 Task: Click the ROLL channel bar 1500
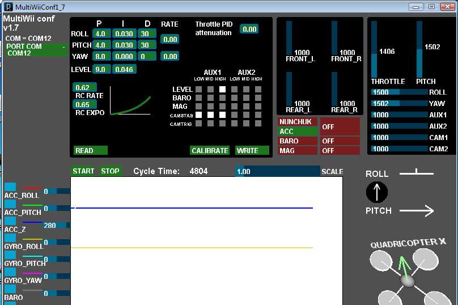click(400, 92)
